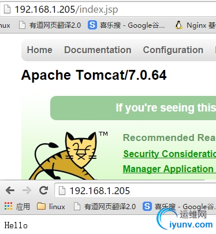Viewport: 216px width, 234px height.
Task: Click the Tomcat cat logo image
Action: point(65,155)
